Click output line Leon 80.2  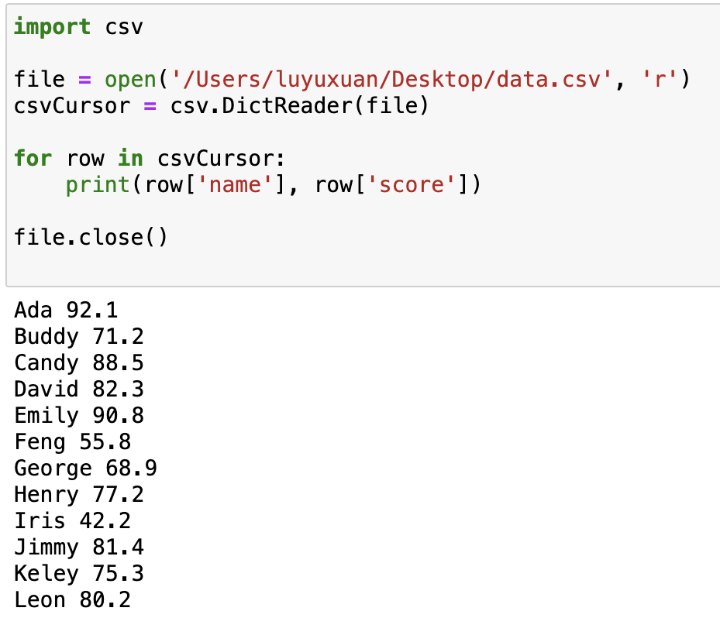click(73, 600)
